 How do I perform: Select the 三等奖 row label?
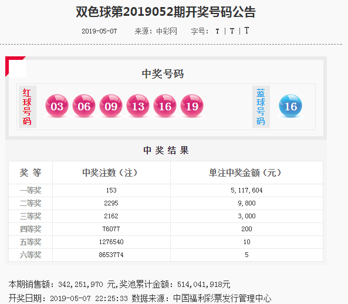click(31, 216)
